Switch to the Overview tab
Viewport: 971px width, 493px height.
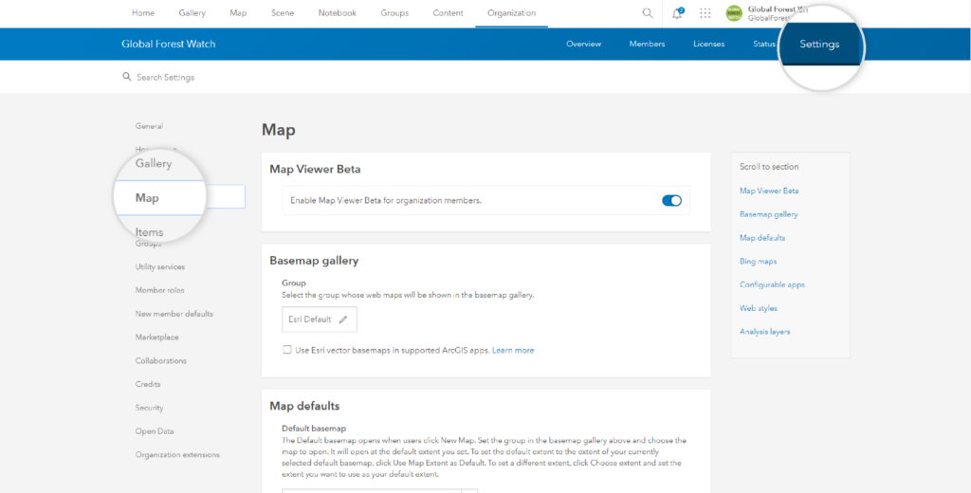(583, 44)
